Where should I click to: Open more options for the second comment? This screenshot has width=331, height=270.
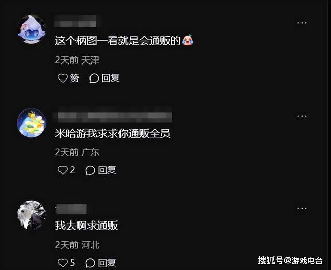tap(302, 116)
